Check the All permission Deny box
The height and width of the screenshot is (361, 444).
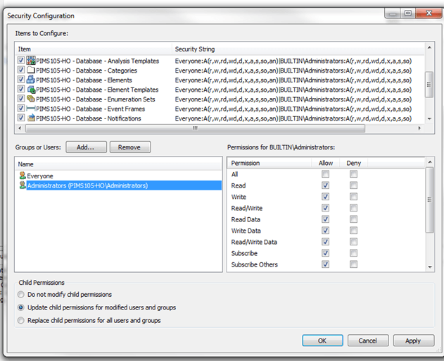pos(353,174)
